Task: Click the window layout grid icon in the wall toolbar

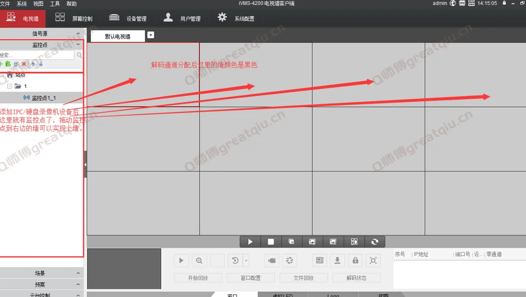Action: [x=354, y=242]
